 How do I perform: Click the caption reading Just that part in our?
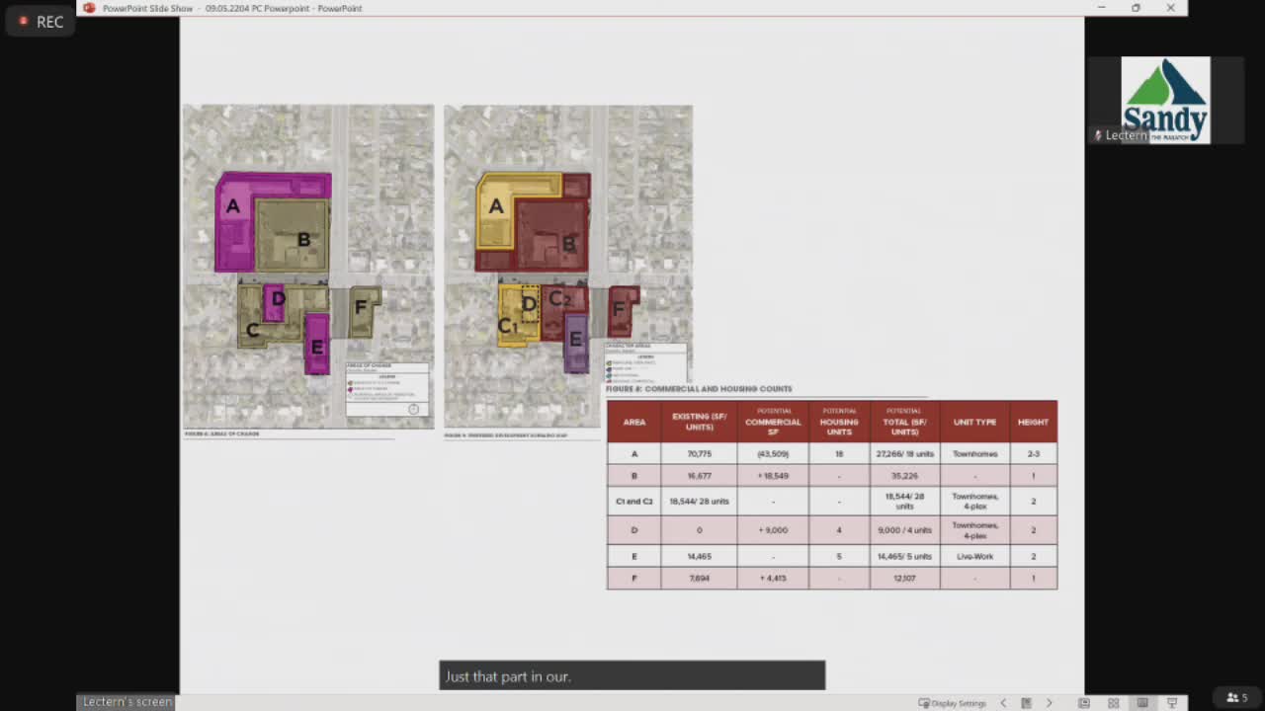point(632,675)
